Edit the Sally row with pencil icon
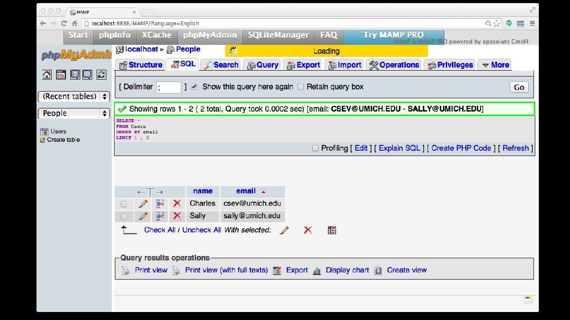Viewport: 570px width, 320px height. [143, 216]
